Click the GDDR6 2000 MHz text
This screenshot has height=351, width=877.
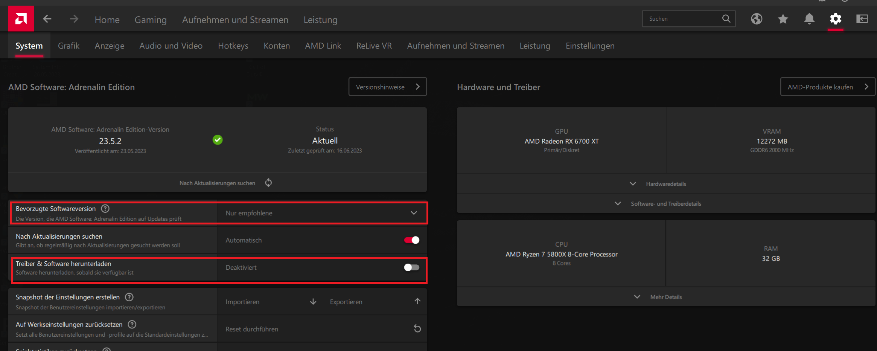tap(772, 150)
